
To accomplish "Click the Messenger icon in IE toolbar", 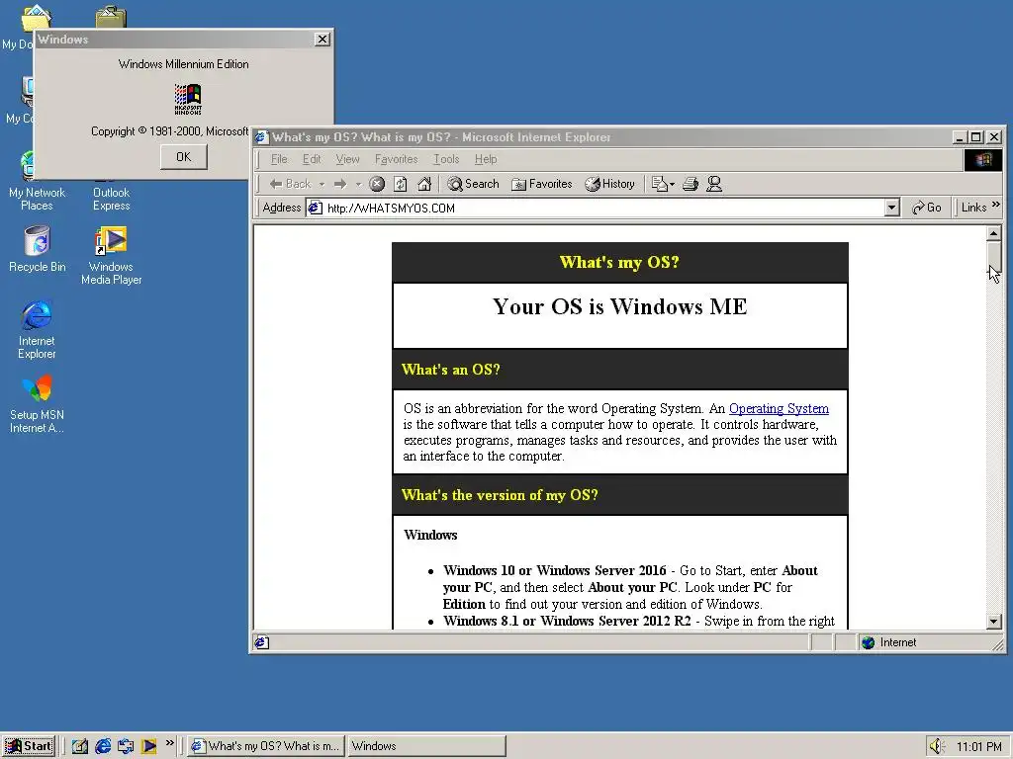I will tap(714, 184).
